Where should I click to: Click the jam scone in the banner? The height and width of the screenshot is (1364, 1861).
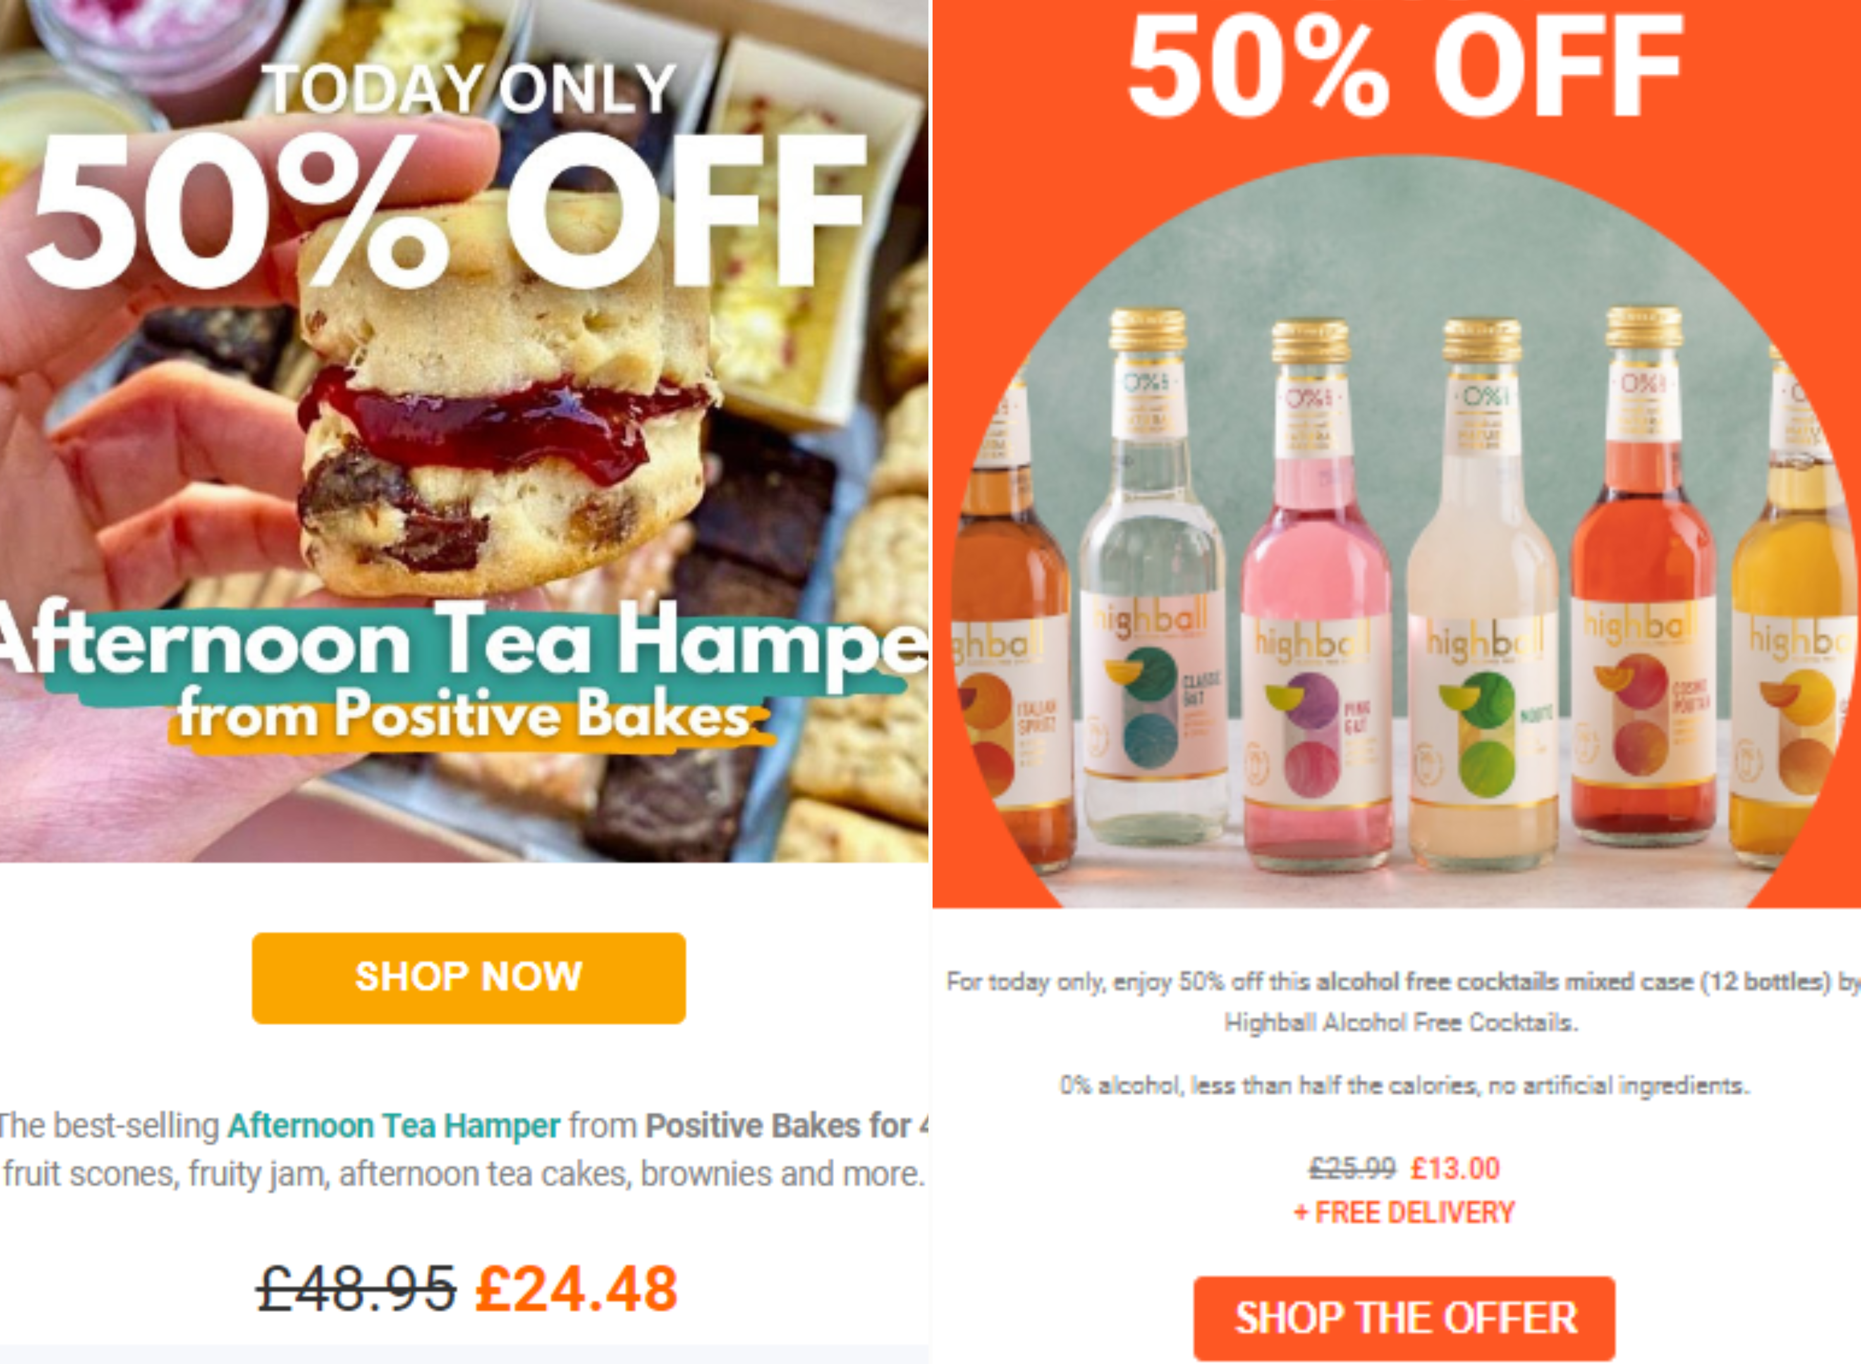click(x=504, y=396)
